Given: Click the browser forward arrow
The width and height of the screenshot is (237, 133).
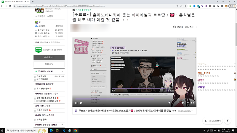Looking at the screenshot, I should coord(6,6).
